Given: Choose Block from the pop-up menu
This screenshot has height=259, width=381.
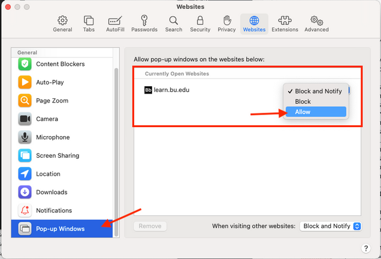Looking at the screenshot, I should (316, 101).
